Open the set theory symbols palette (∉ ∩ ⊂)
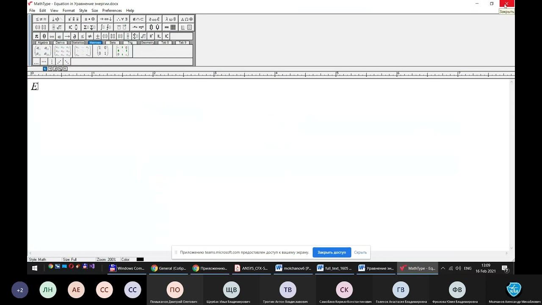This screenshot has width=542, height=305. (138, 19)
